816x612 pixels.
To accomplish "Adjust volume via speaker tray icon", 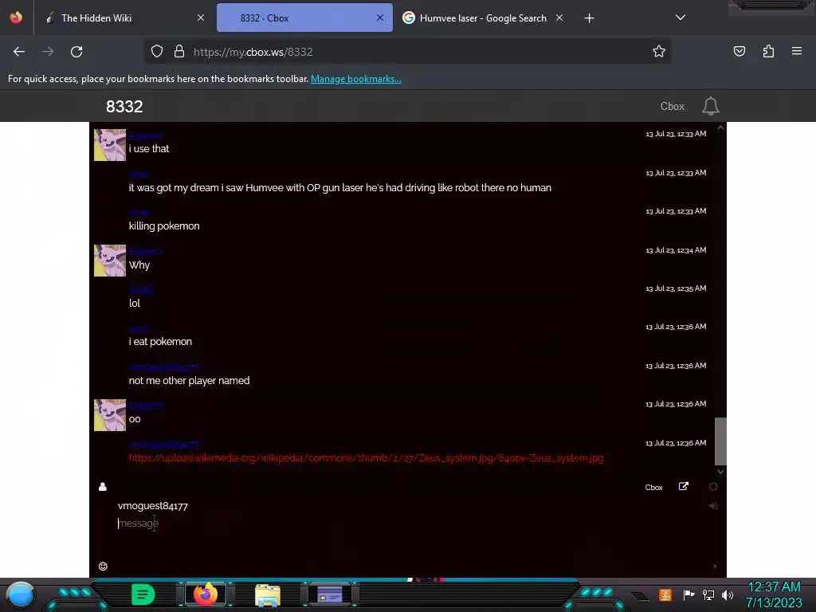I will [x=728, y=594].
